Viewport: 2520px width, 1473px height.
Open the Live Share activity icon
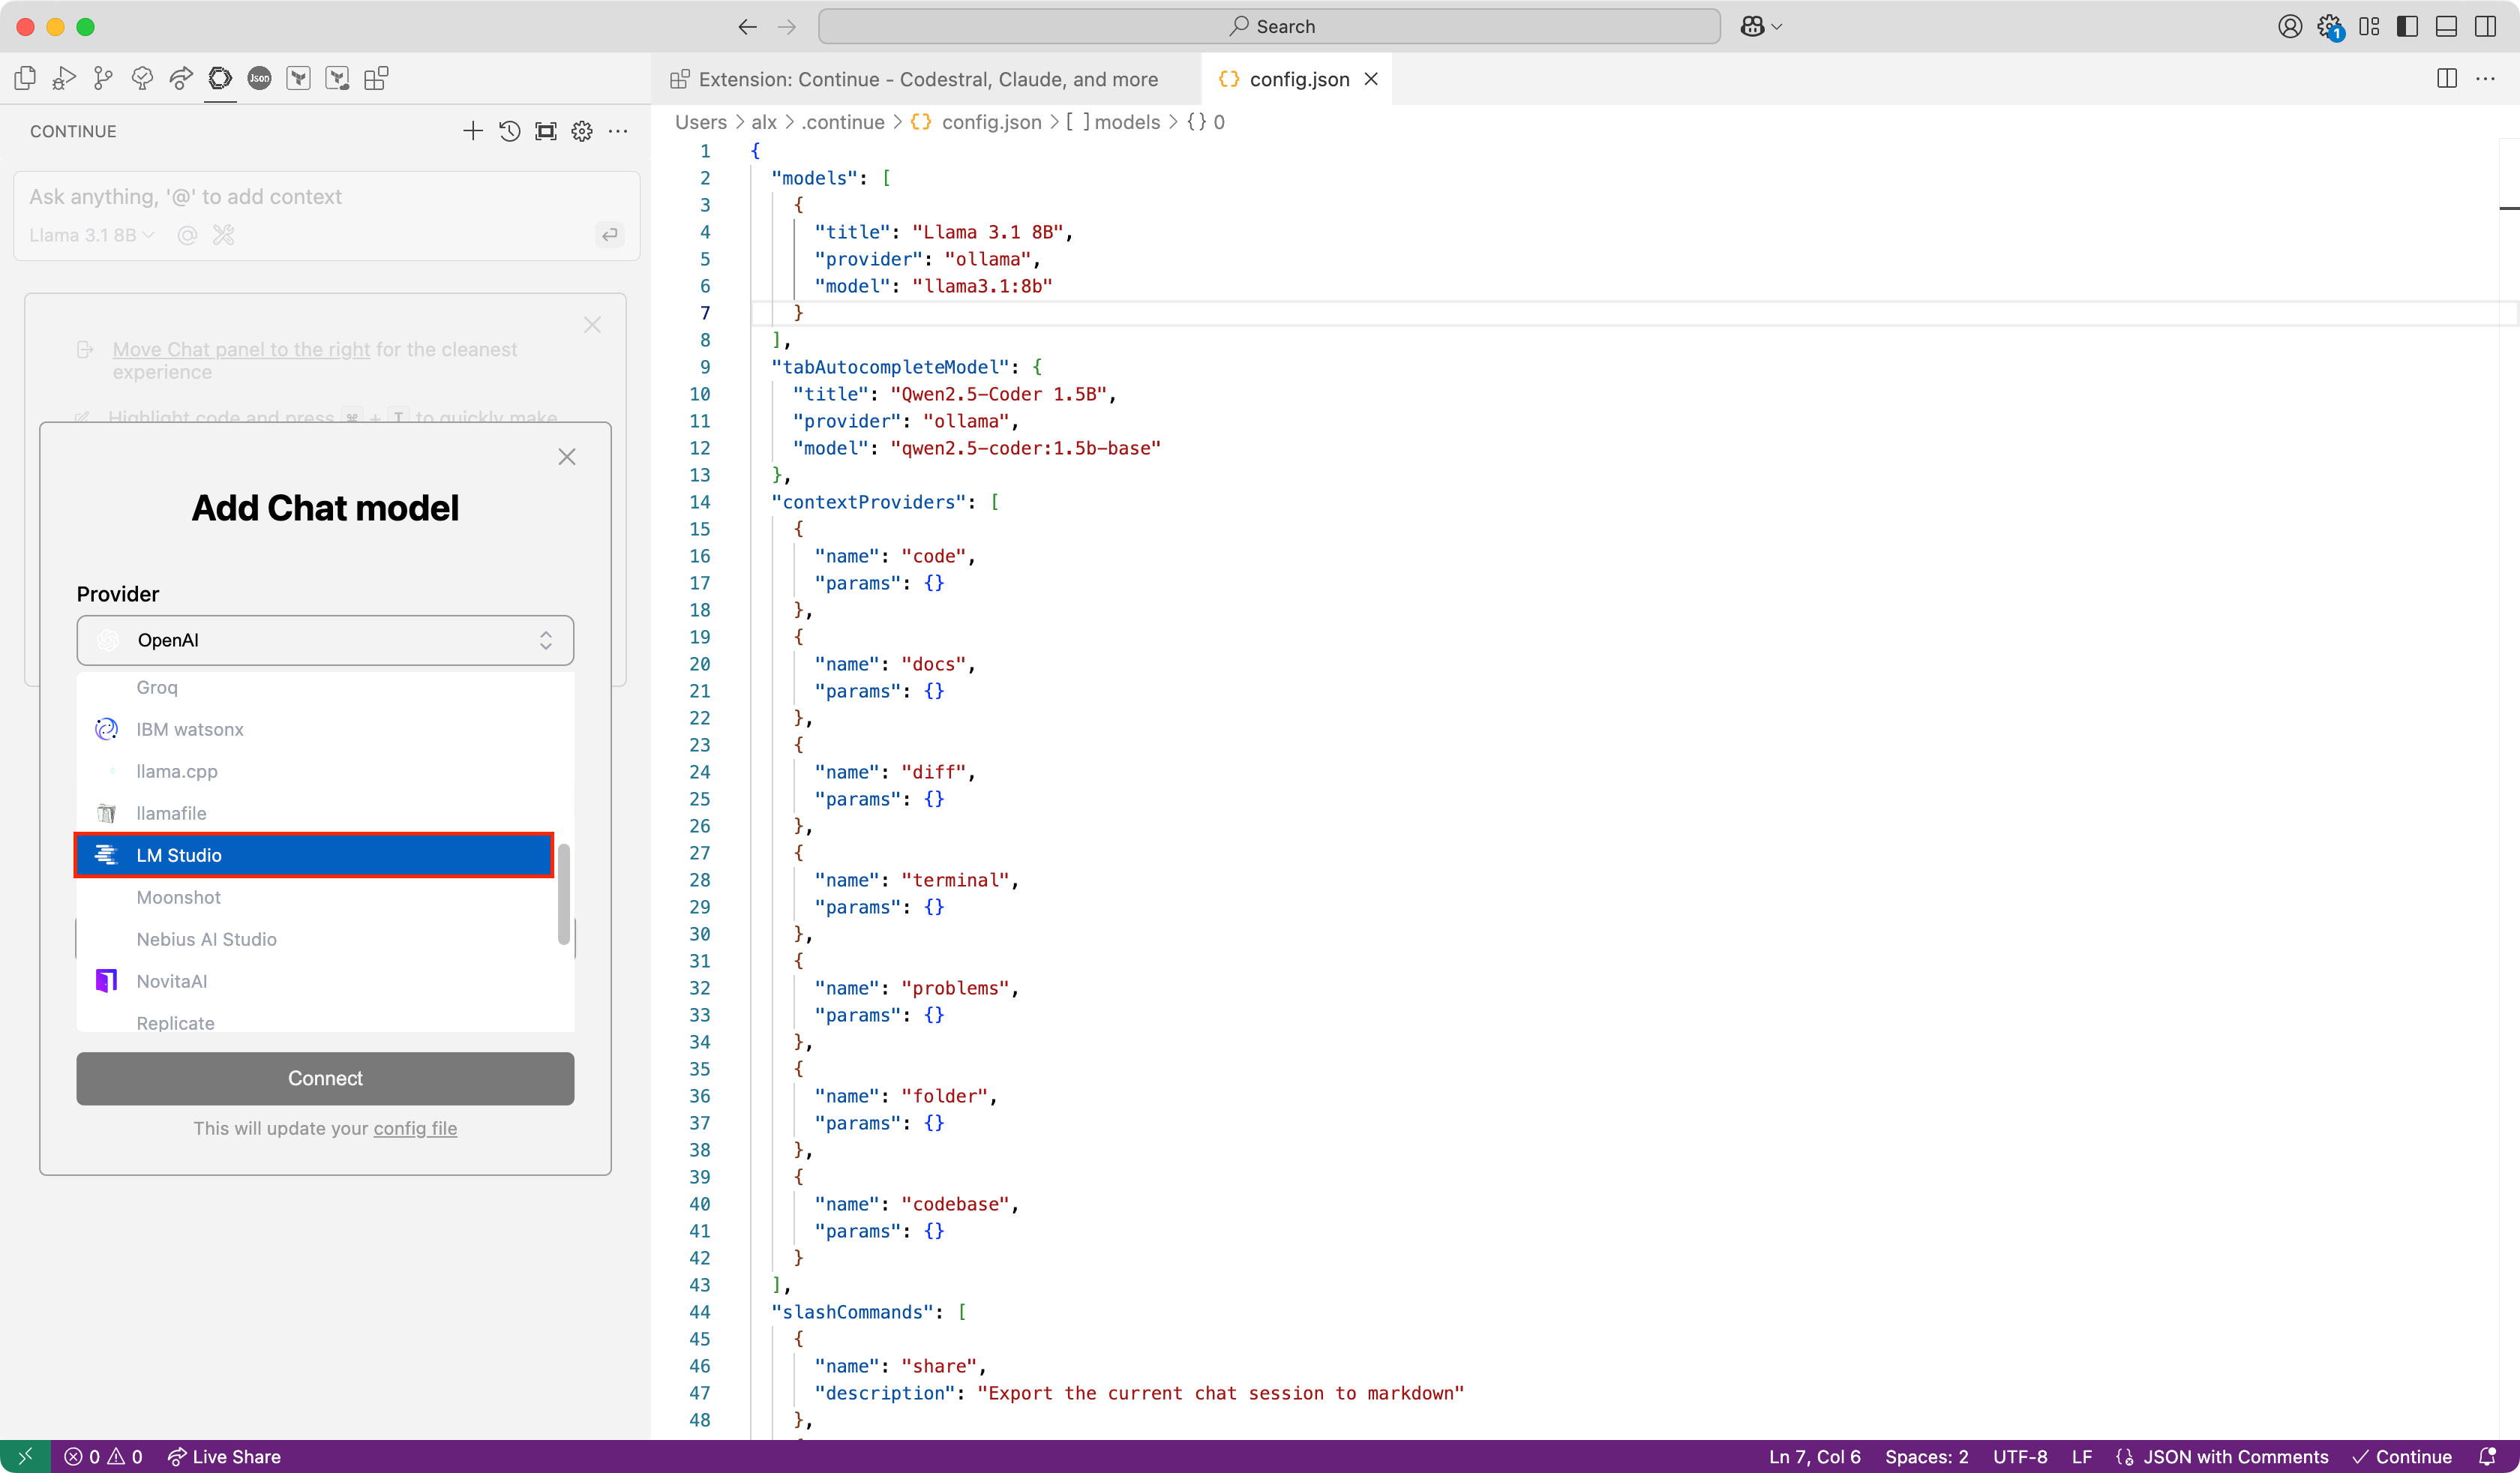[181, 79]
